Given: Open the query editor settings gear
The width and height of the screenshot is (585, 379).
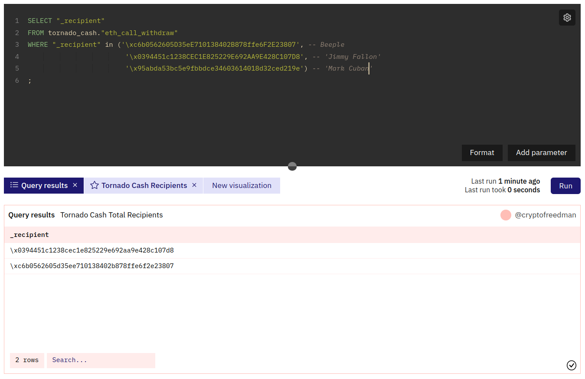Looking at the screenshot, I should tap(567, 17).
